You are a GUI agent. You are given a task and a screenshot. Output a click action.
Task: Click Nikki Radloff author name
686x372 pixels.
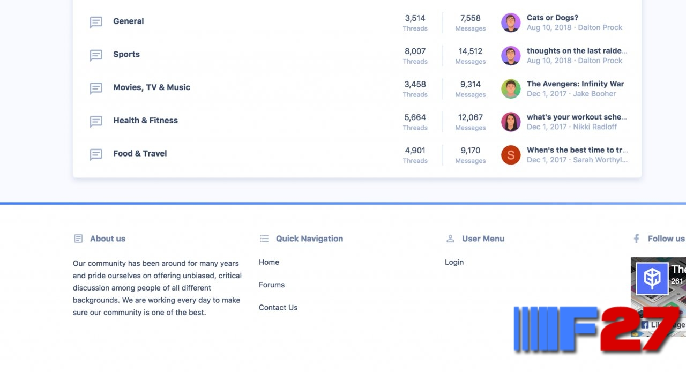point(595,127)
